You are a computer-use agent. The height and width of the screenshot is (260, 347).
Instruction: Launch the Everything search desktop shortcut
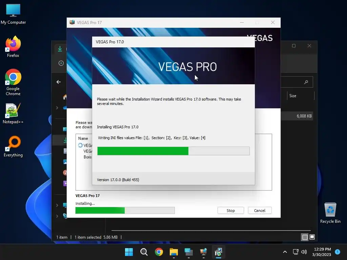point(13,146)
